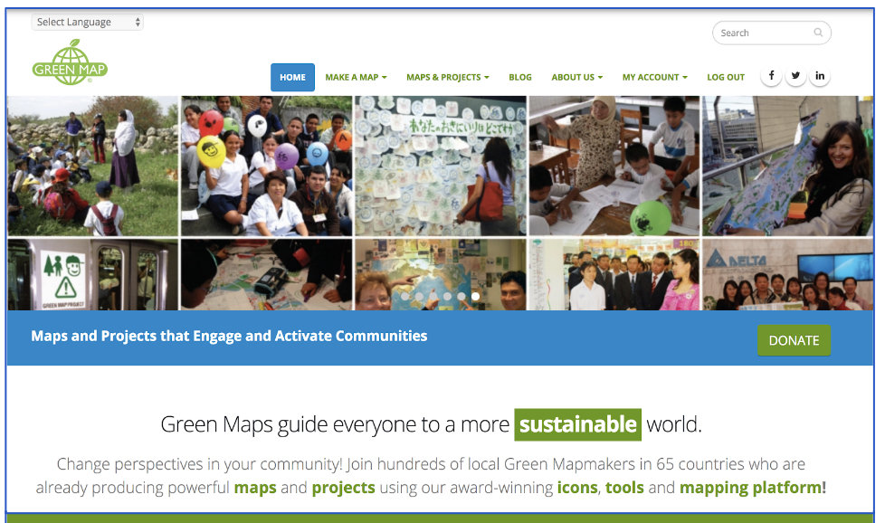Click the highlighted word 'sustainable'
The height and width of the screenshot is (523, 885).
point(578,424)
